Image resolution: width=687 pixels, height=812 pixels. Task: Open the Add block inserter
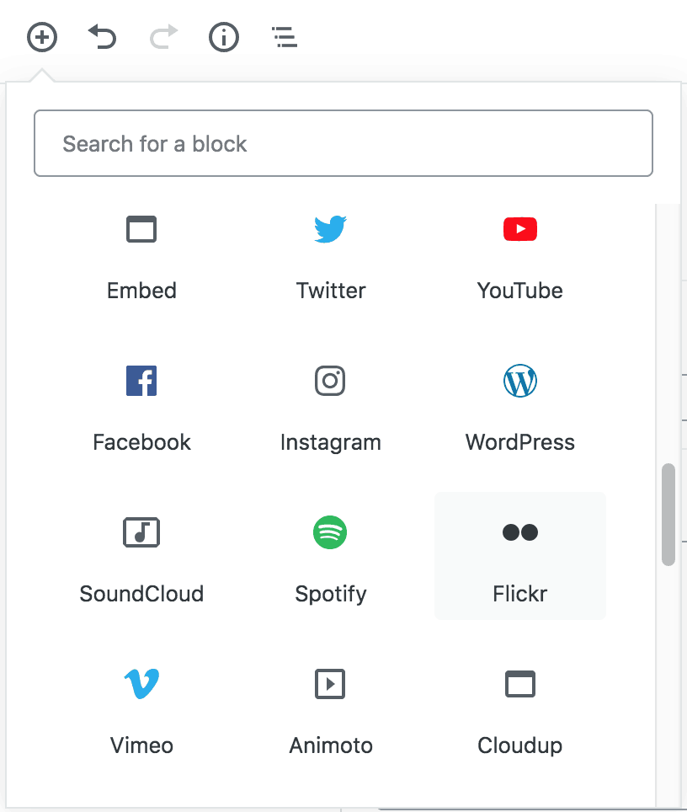[42, 37]
